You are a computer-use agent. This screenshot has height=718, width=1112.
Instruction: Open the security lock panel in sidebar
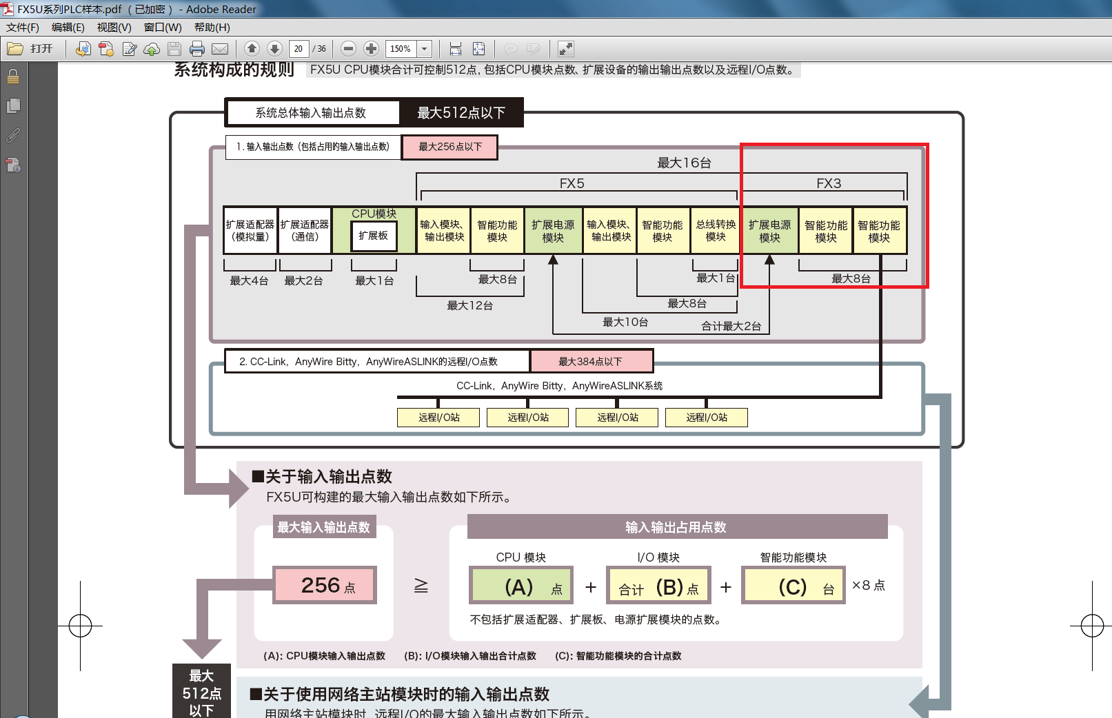tap(13, 76)
